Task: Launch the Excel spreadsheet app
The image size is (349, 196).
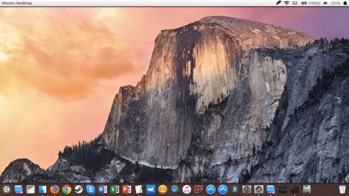Action: 114,189
